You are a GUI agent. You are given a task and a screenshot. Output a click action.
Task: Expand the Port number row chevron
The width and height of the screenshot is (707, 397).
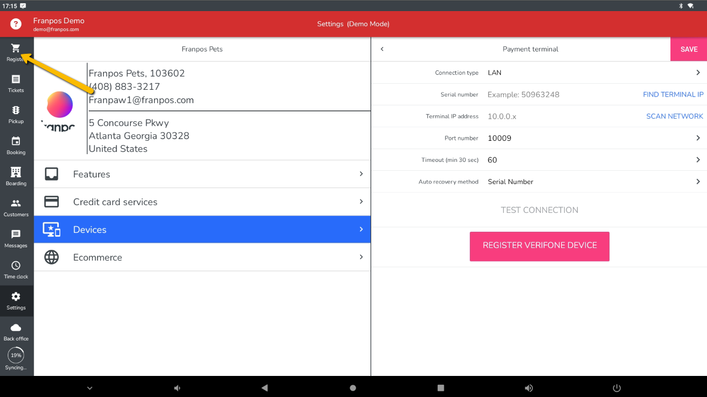(698, 138)
